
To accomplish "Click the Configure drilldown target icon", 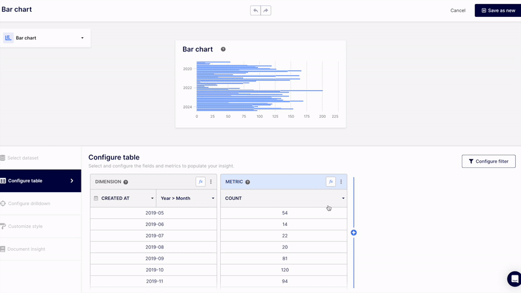I will [3, 203].
